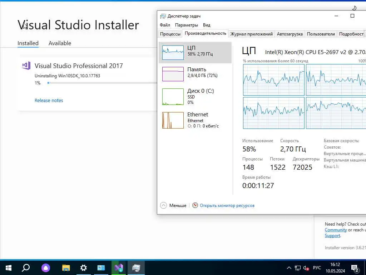Click Visual Studio Professional 2017 title
Image resolution: width=366 pixels, height=275 pixels.
(x=79, y=66)
